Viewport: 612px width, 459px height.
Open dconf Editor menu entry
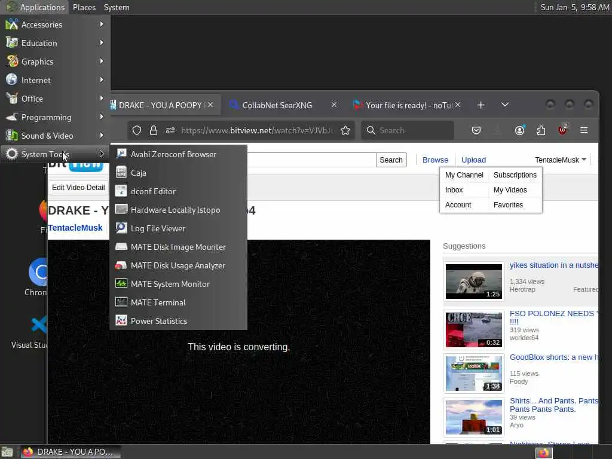coord(178,191)
